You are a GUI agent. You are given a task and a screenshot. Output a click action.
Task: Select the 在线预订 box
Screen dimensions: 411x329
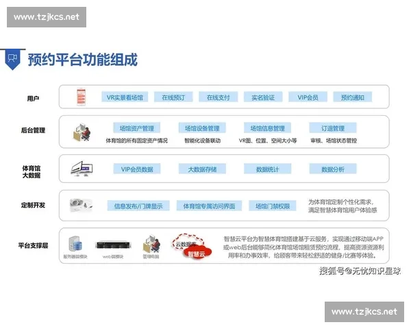click(x=173, y=97)
